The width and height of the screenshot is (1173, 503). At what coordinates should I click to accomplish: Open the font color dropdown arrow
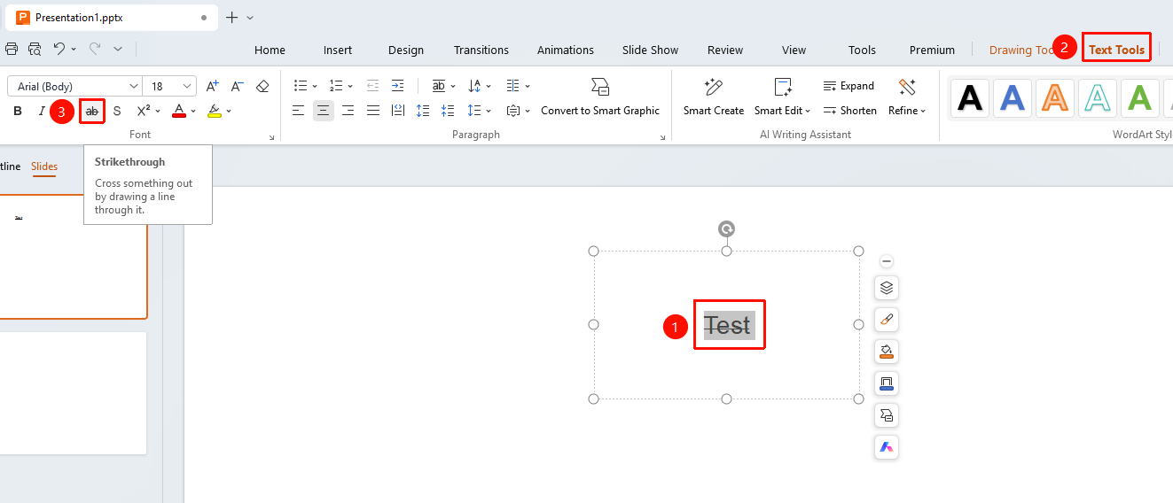click(x=193, y=111)
